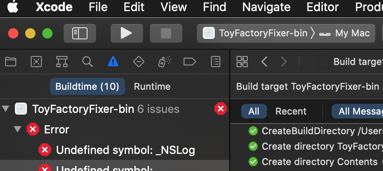Open the Xcode application menu
The image size is (383, 171).
(x=54, y=7)
